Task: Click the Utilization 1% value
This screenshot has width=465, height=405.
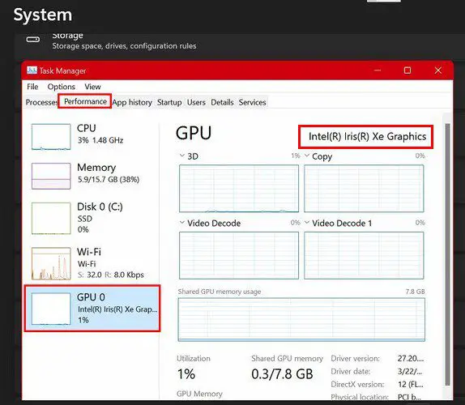Action: coord(186,374)
